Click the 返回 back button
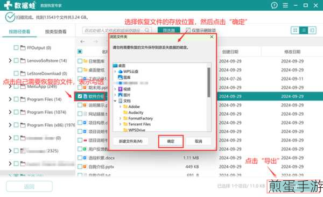Screen dimensions: 323x197 click(x=29, y=186)
